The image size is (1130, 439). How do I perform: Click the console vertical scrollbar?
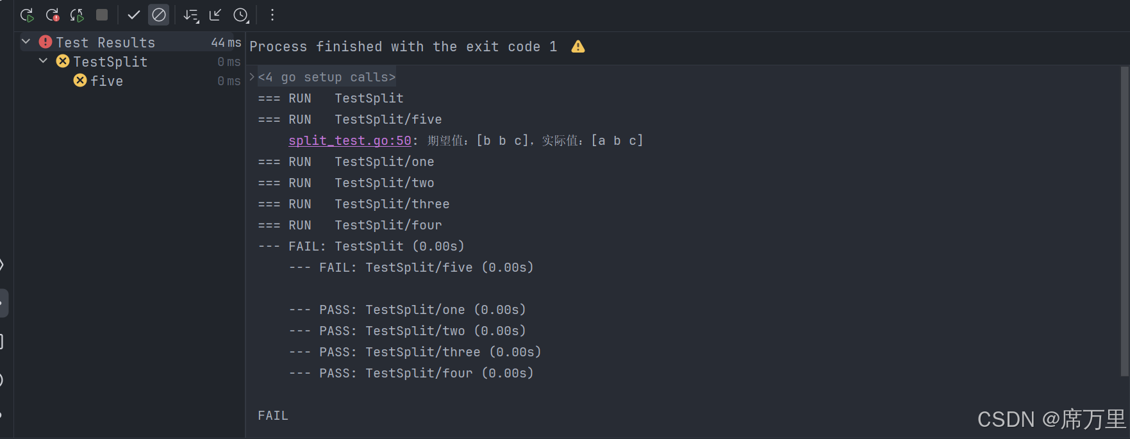click(1124, 221)
